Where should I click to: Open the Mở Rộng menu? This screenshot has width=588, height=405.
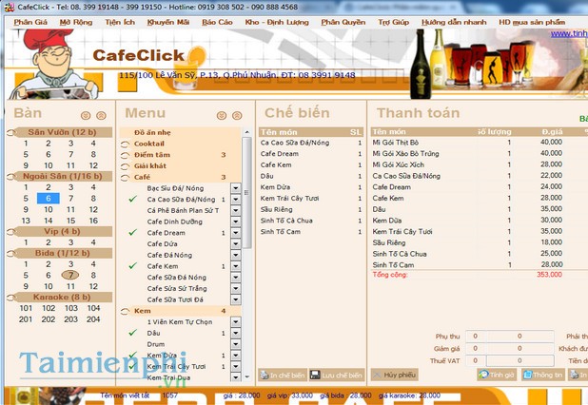76,22
